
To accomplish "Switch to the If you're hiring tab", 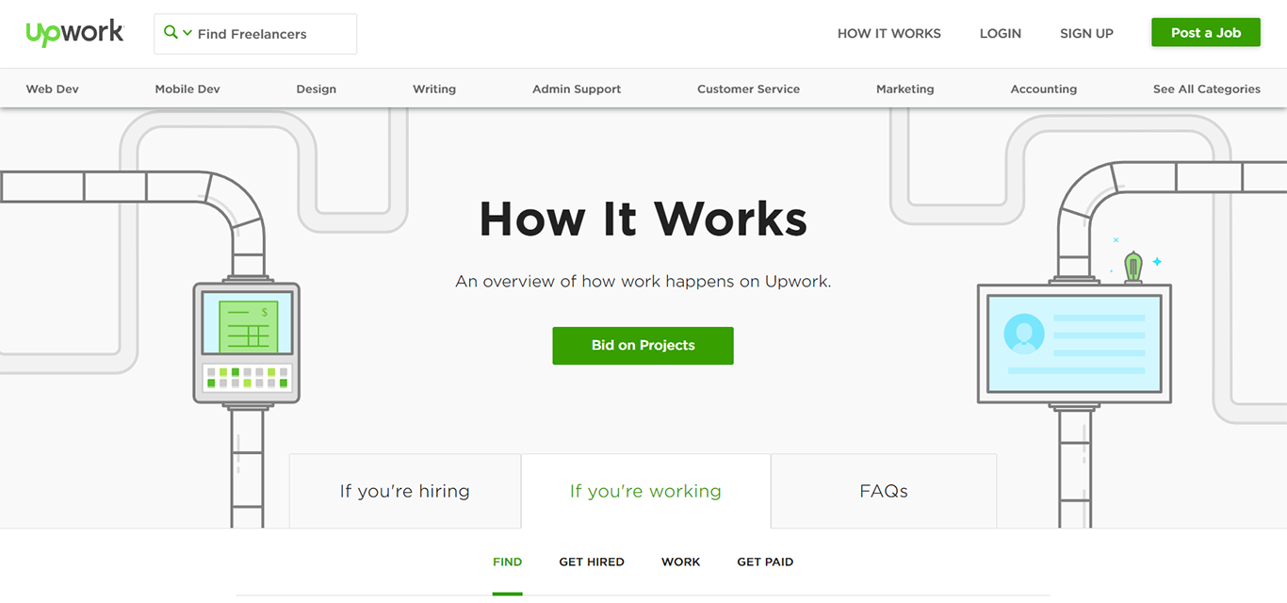I will pyautogui.click(x=405, y=491).
